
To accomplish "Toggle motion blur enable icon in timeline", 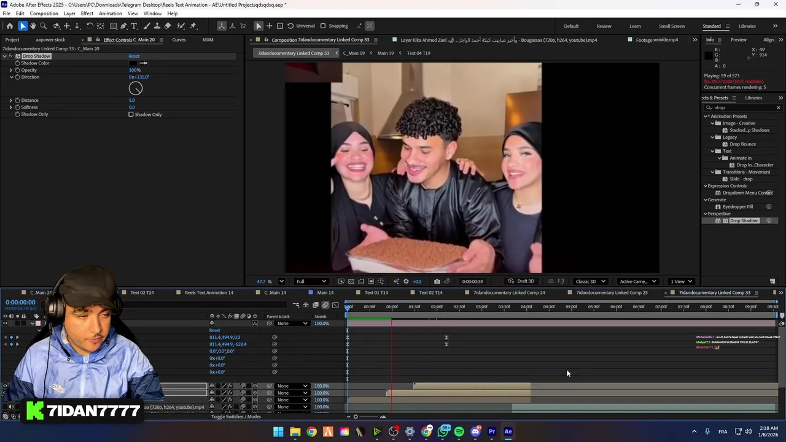I will (x=325, y=305).
